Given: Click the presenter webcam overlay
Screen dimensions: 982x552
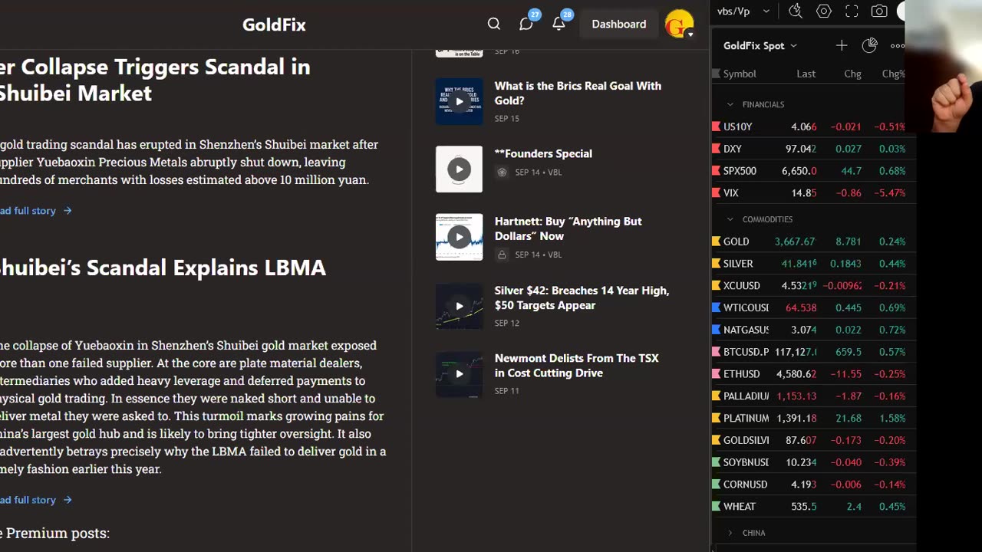Looking at the screenshot, I should click(944, 67).
